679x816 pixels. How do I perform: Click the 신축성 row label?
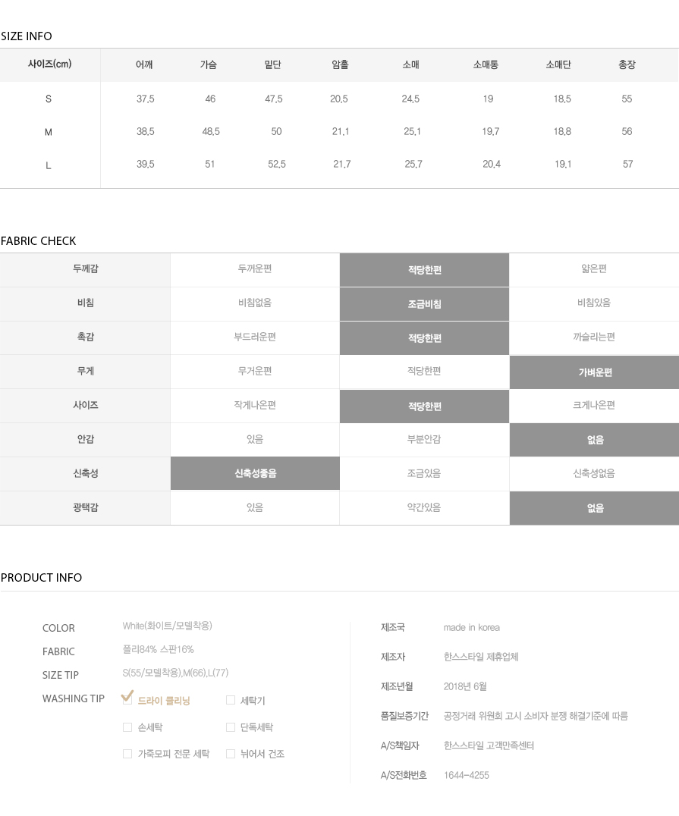point(86,473)
